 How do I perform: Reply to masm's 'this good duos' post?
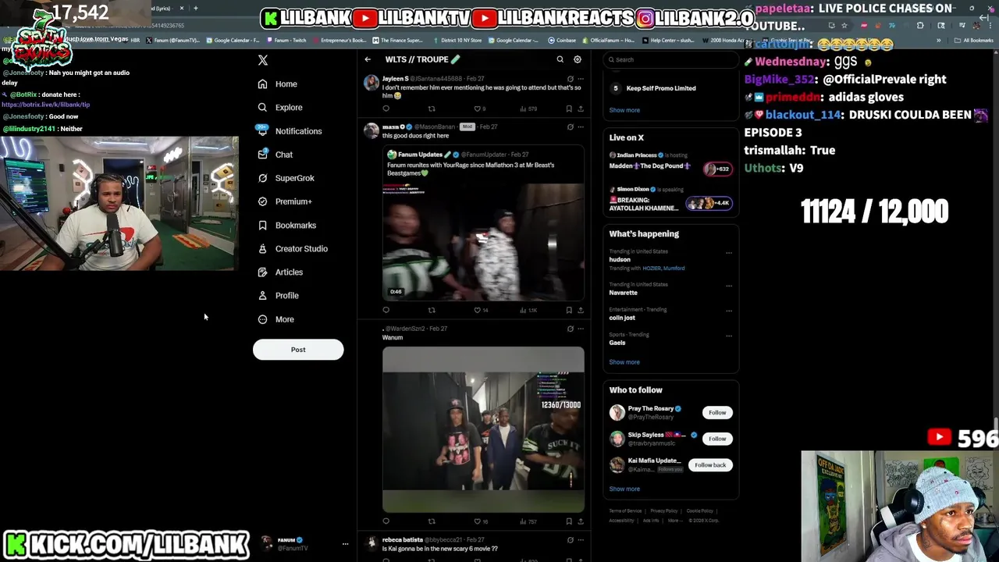coord(386,310)
